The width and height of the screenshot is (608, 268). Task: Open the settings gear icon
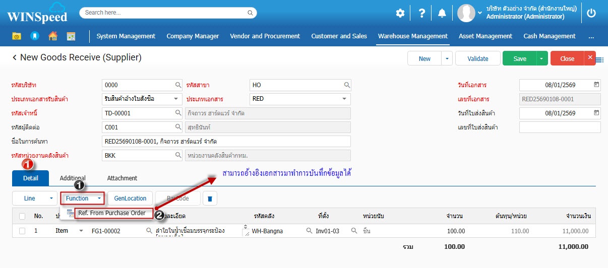pos(400,14)
